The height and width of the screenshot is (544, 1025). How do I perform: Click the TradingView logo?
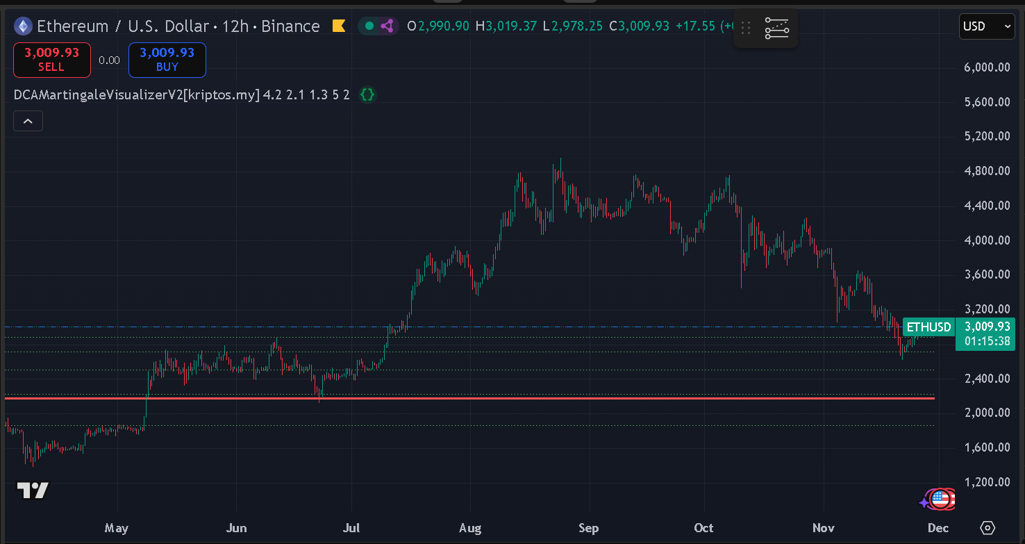(33, 491)
